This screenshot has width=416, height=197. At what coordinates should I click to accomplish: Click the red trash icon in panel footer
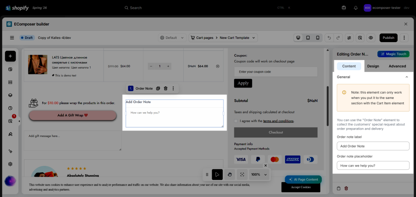[x=346, y=188]
